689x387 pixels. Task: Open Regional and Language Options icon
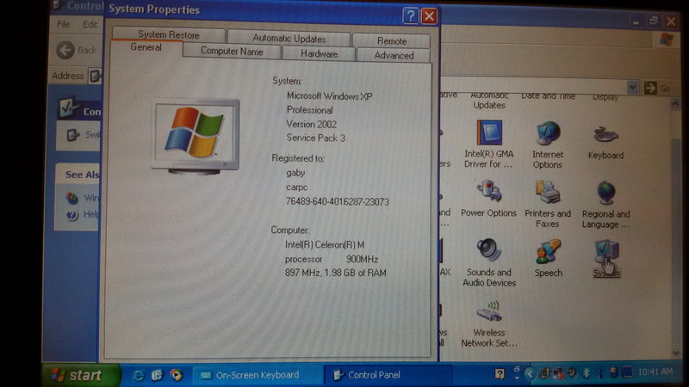coord(605,205)
